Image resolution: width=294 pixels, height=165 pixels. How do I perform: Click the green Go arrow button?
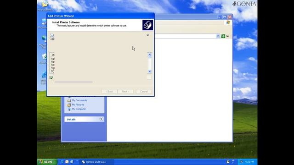click(223, 36)
